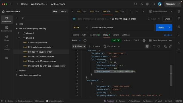The height and width of the screenshot is (103, 183).
Task: Switch to the Params tab
Action: point(75,35)
